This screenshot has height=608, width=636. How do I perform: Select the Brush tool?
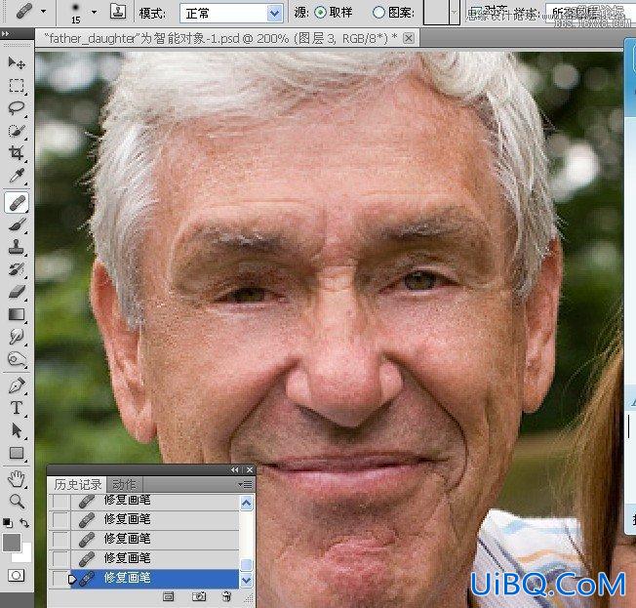click(x=17, y=224)
